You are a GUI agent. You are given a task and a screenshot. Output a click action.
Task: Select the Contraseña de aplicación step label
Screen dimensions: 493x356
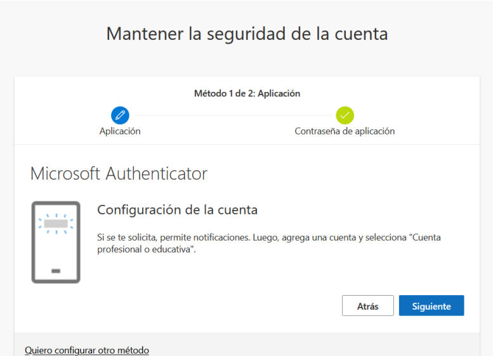pyautogui.click(x=345, y=131)
